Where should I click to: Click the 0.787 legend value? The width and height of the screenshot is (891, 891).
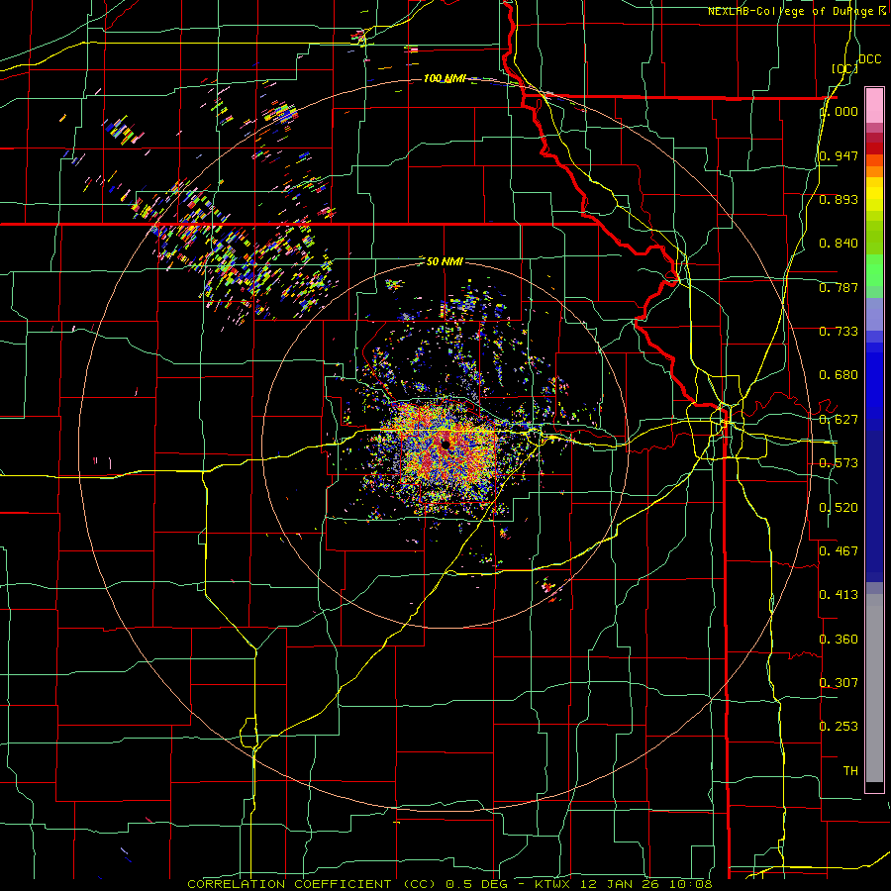click(x=839, y=287)
